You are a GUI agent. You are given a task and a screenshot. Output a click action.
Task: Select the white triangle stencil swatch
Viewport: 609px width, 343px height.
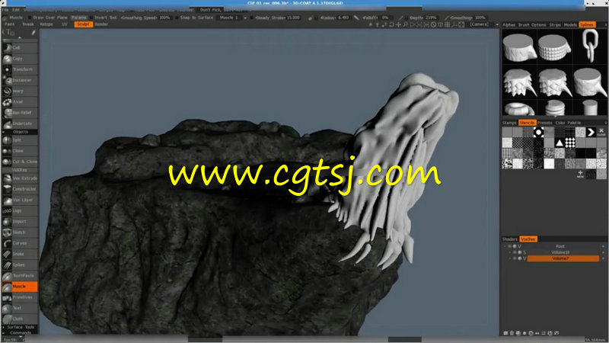click(560, 143)
